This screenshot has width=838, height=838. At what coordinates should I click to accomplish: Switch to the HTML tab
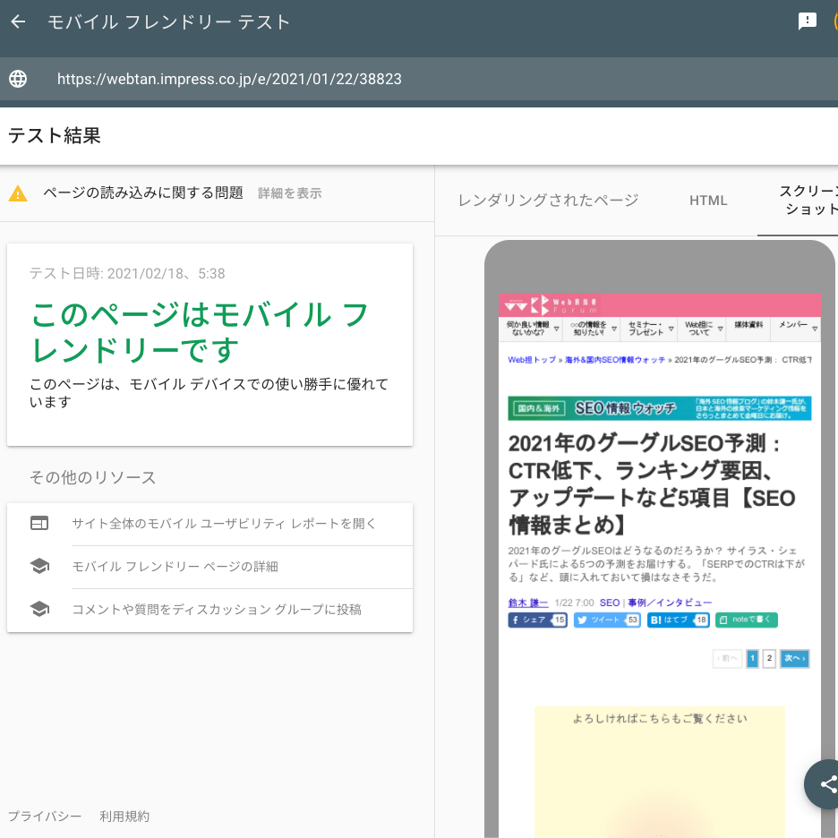click(708, 201)
